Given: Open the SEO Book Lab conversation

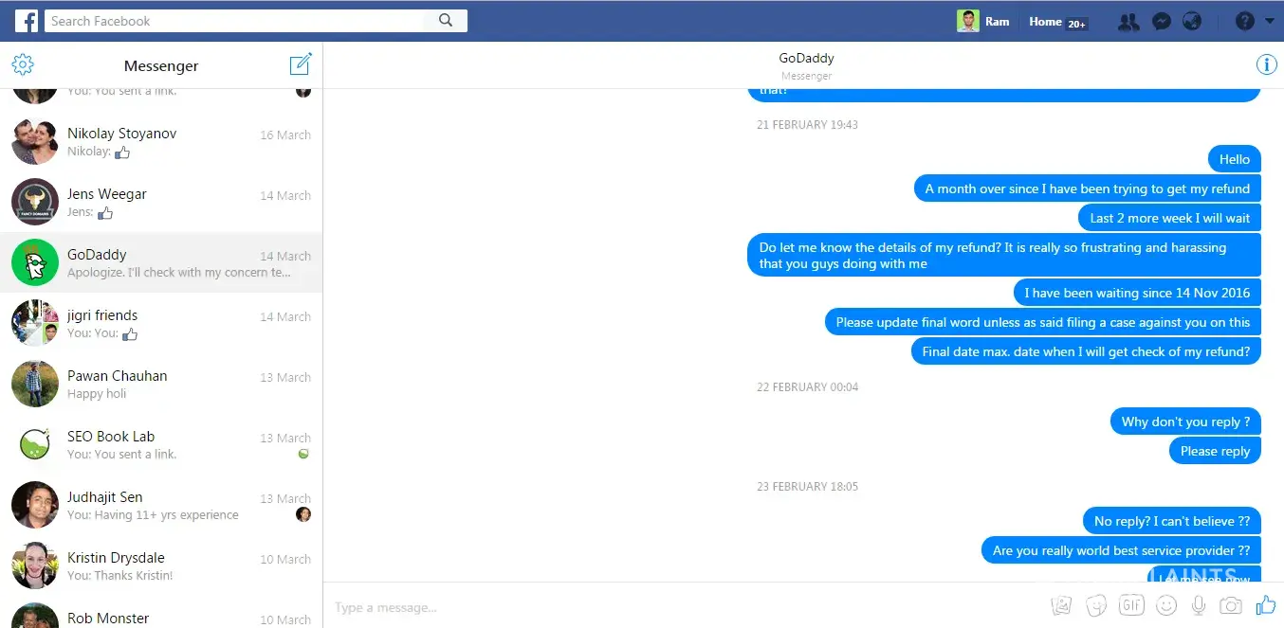Looking at the screenshot, I should click(x=161, y=445).
